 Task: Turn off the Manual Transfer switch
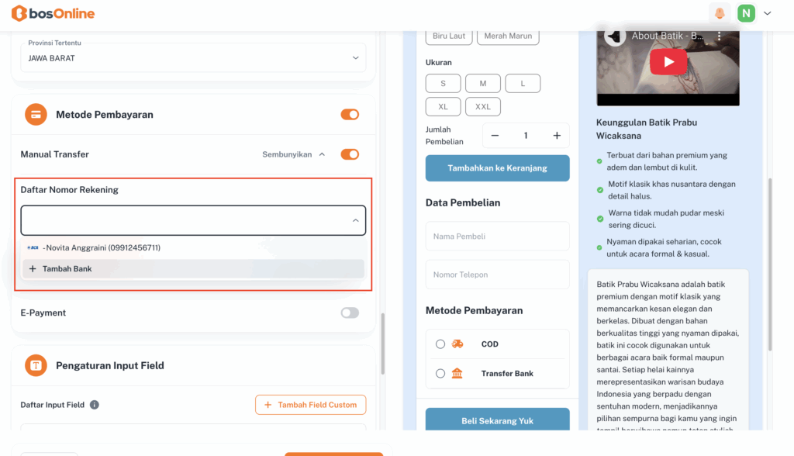tap(350, 154)
